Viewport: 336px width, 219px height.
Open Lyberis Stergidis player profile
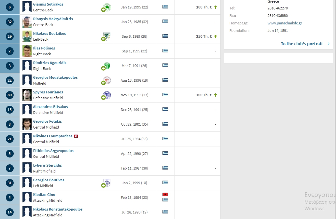coord(47,165)
